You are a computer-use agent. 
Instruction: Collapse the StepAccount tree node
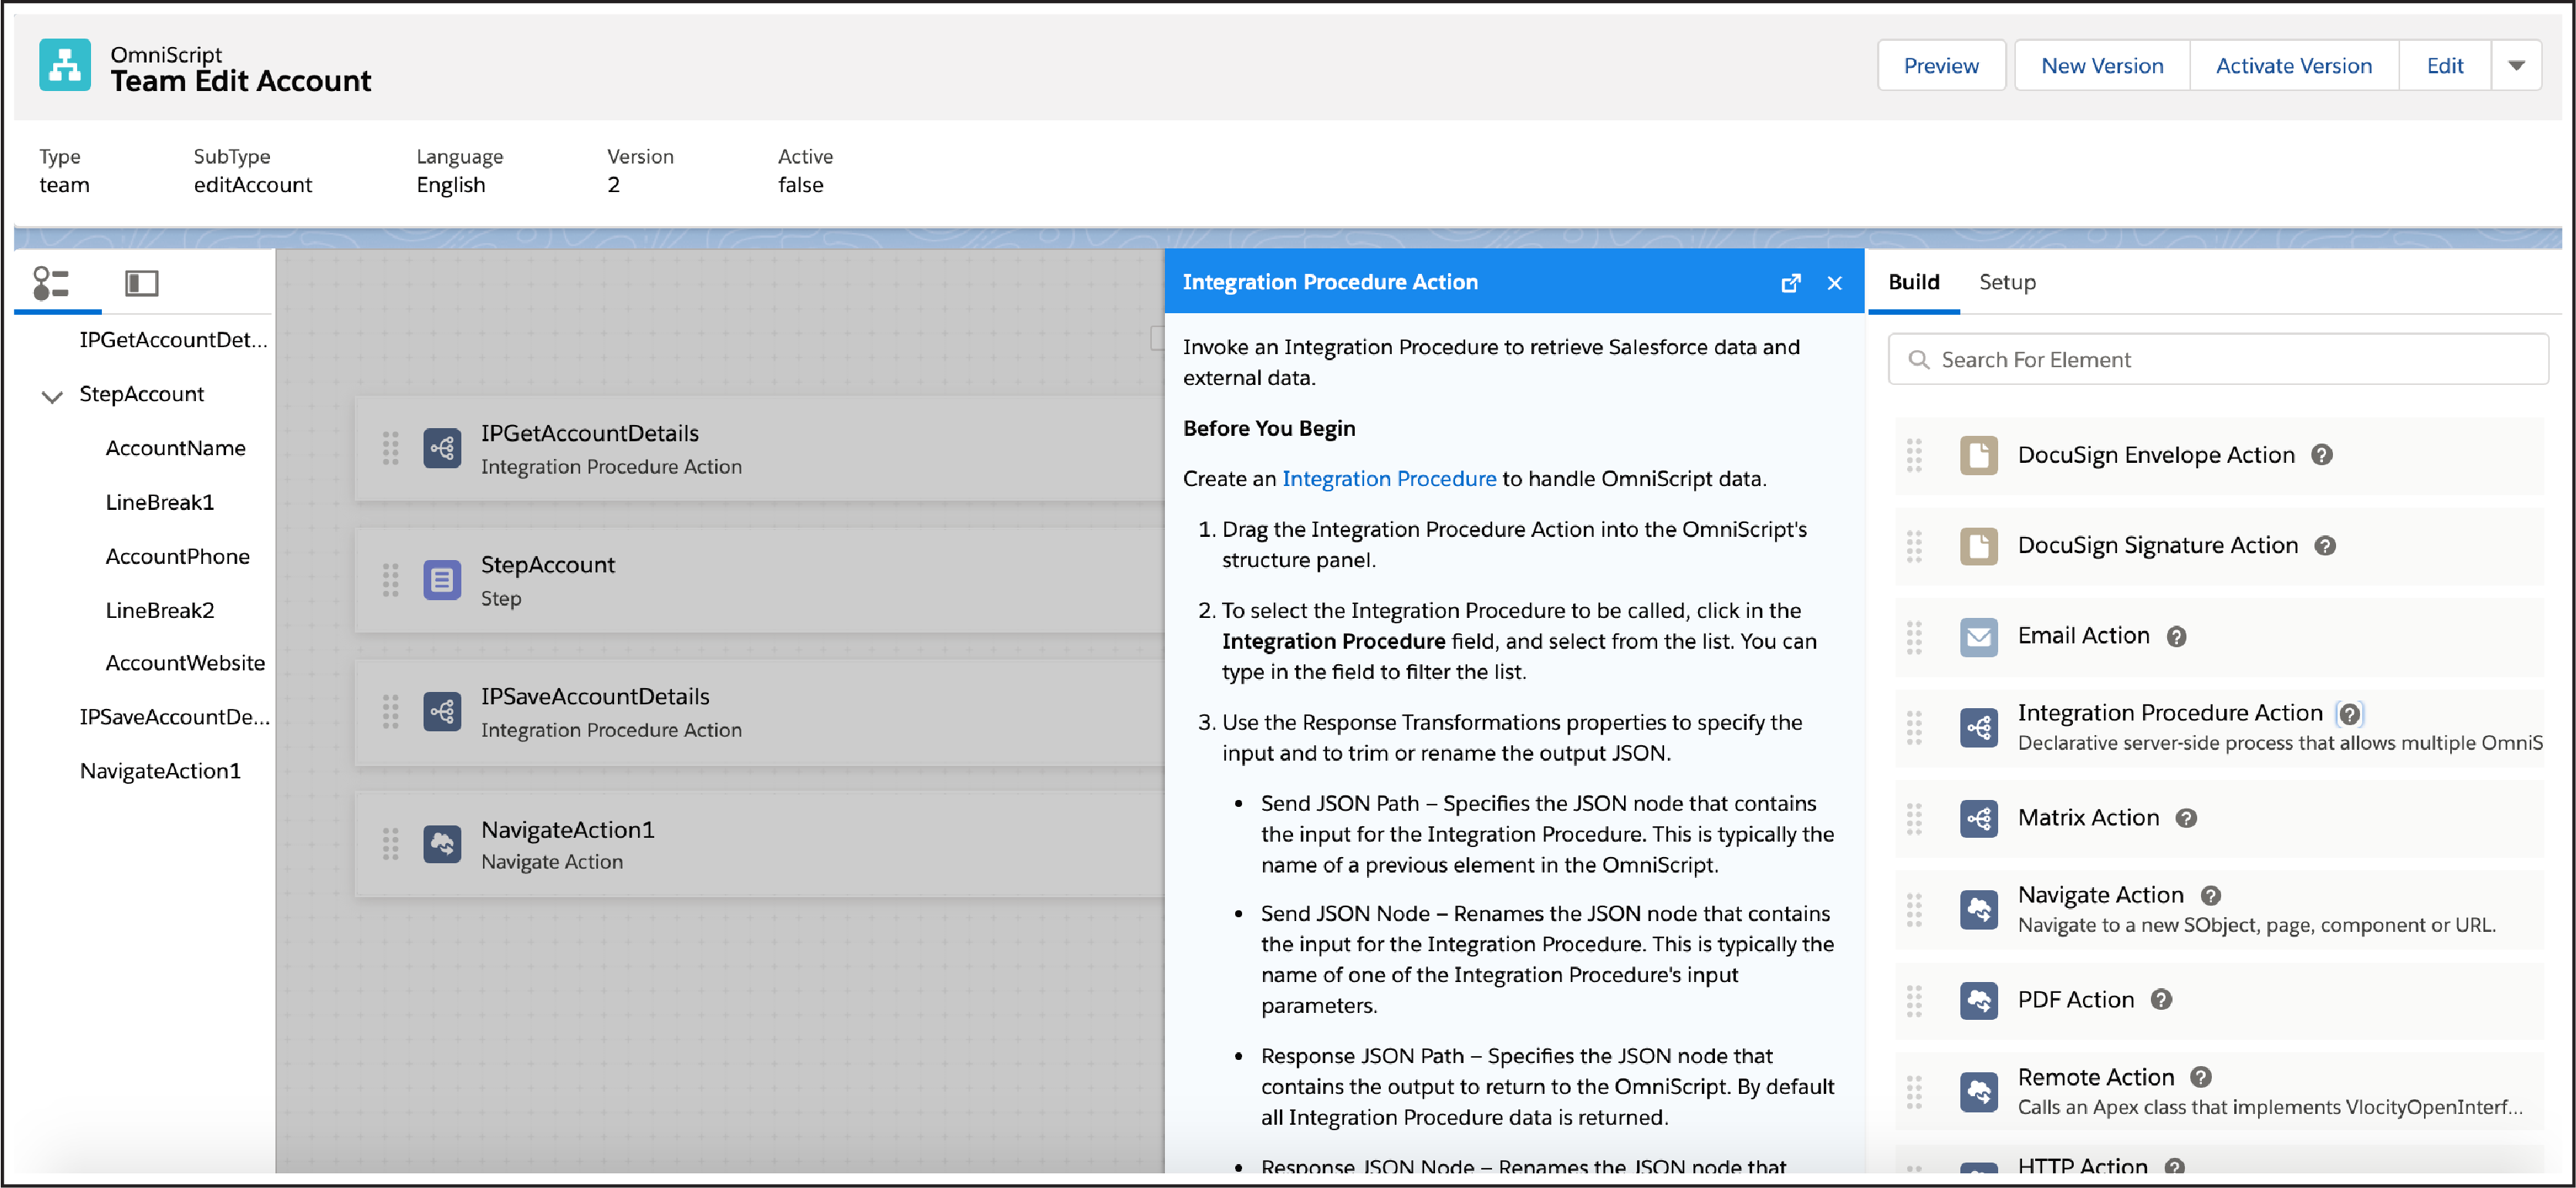(52, 396)
